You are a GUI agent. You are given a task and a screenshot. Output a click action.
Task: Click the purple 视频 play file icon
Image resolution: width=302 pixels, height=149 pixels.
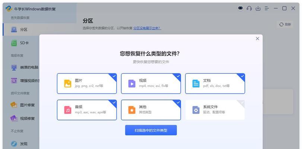132,83
